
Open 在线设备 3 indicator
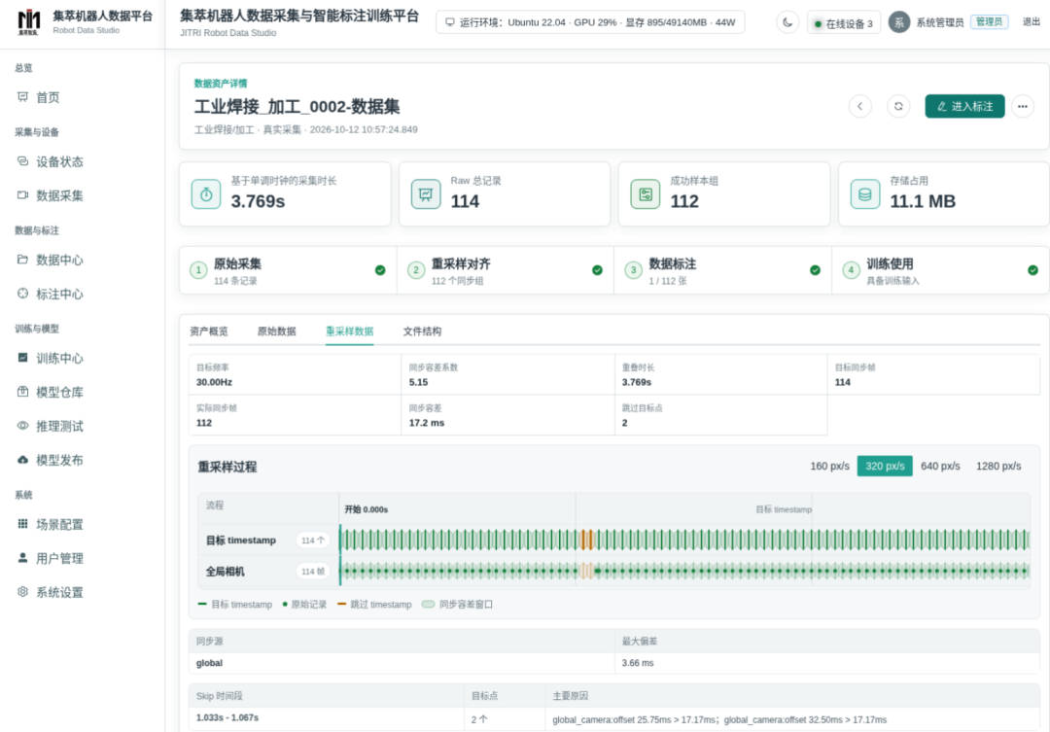pos(843,23)
